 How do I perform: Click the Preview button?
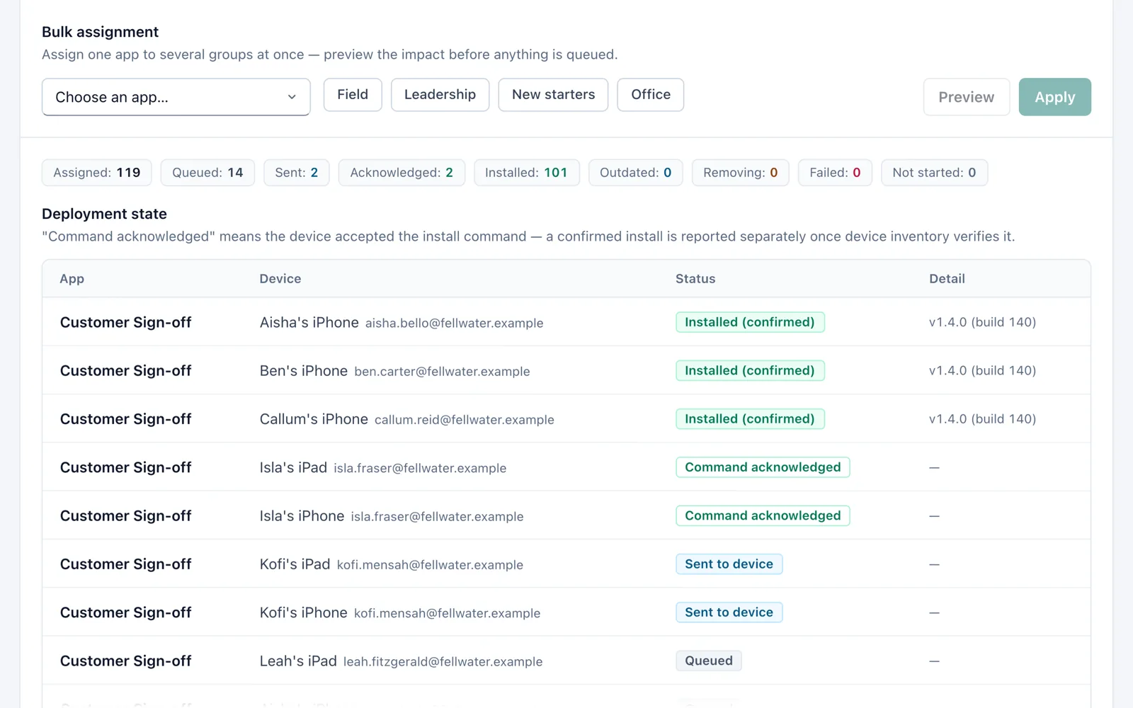click(x=967, y=97)
